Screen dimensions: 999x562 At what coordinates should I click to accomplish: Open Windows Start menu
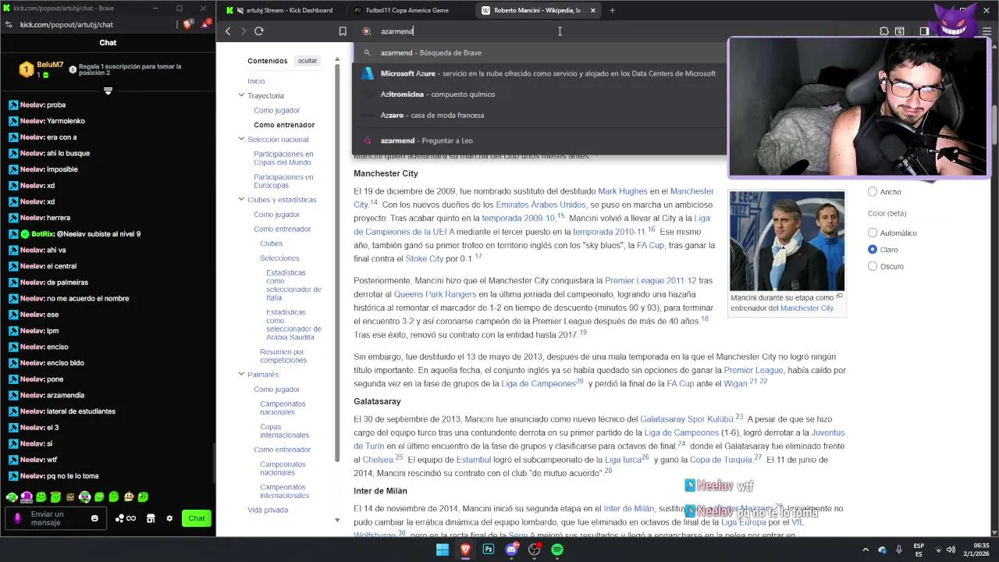[443, 550]
